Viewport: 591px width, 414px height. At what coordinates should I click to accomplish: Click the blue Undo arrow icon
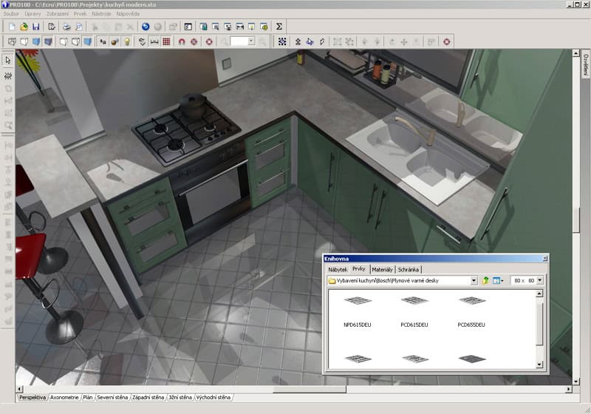[146, 27]
